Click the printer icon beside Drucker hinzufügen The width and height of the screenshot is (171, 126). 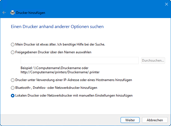[13, 13]
